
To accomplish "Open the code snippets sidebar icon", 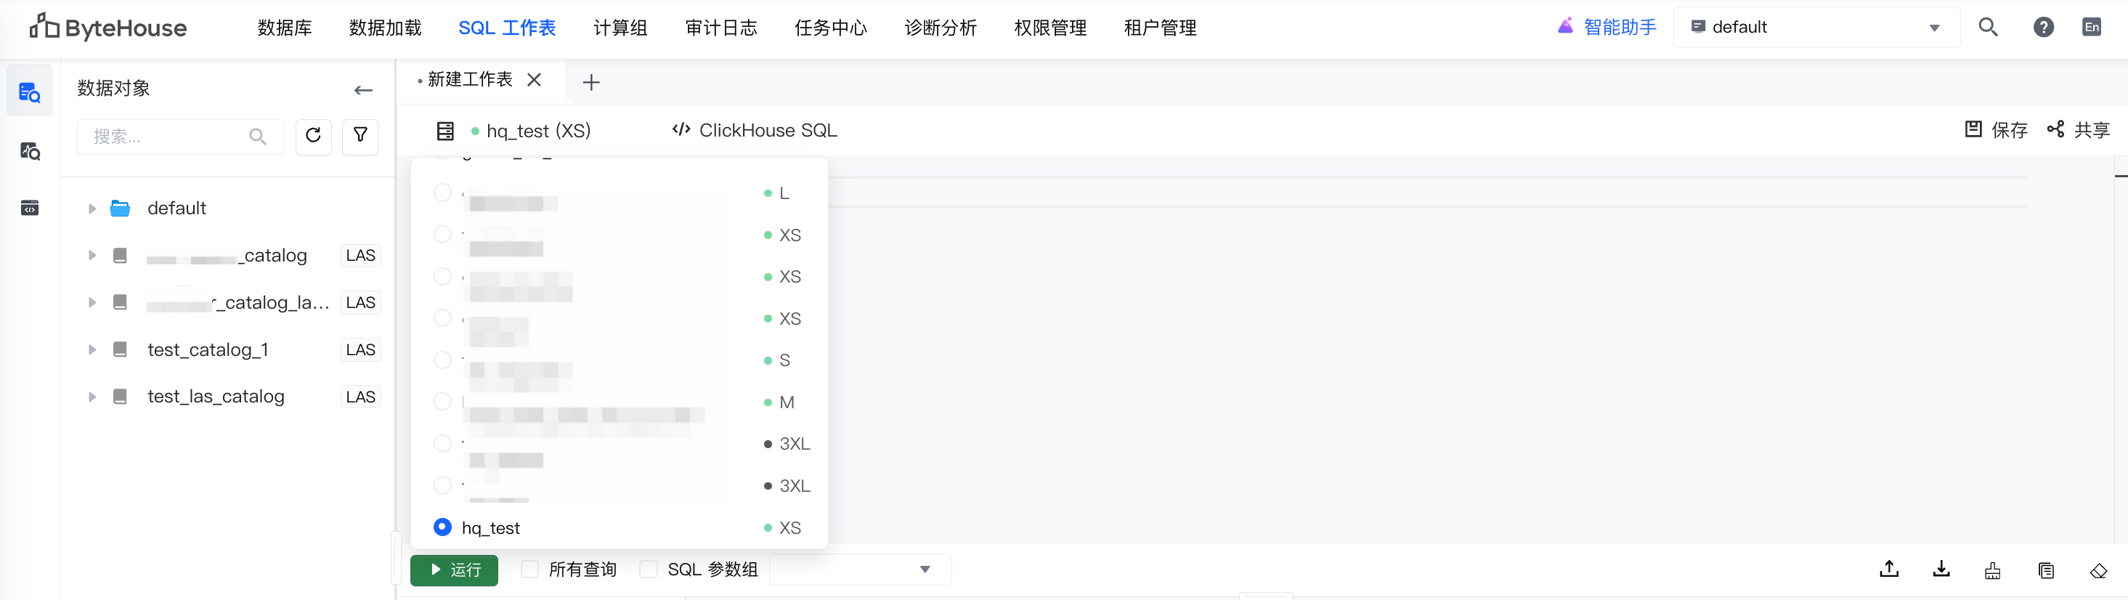I will [30, 208].
